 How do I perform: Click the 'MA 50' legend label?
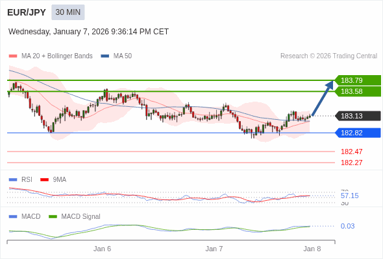click(123, 56)
